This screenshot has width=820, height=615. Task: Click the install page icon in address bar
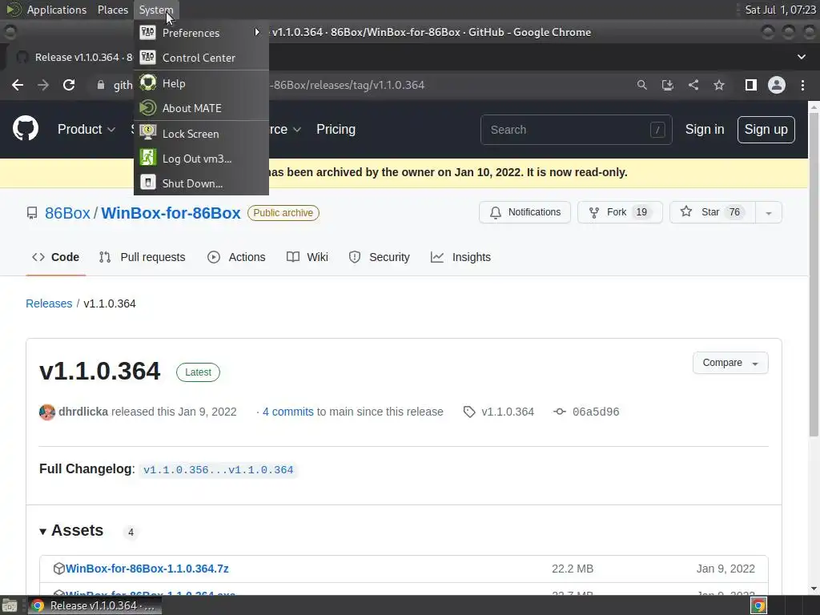[667, 85]
